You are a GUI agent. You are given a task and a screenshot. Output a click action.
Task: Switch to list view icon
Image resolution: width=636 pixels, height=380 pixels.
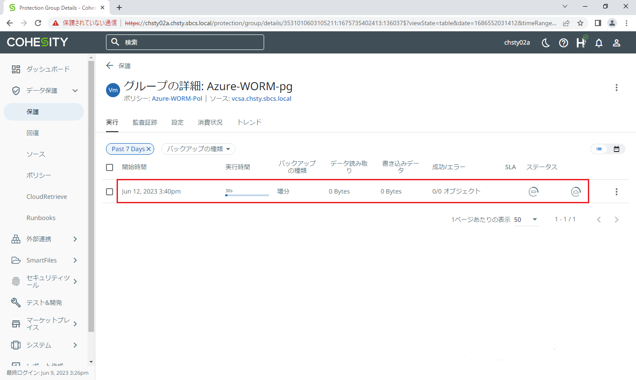coord(599,149)
